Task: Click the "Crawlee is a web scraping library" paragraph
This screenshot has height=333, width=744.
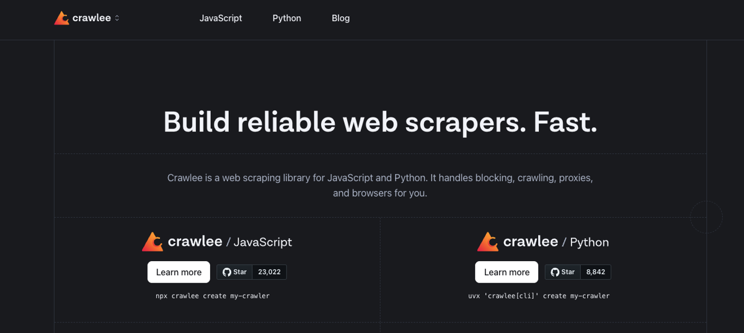Action: pyautogui.click(x=380, y=185)
